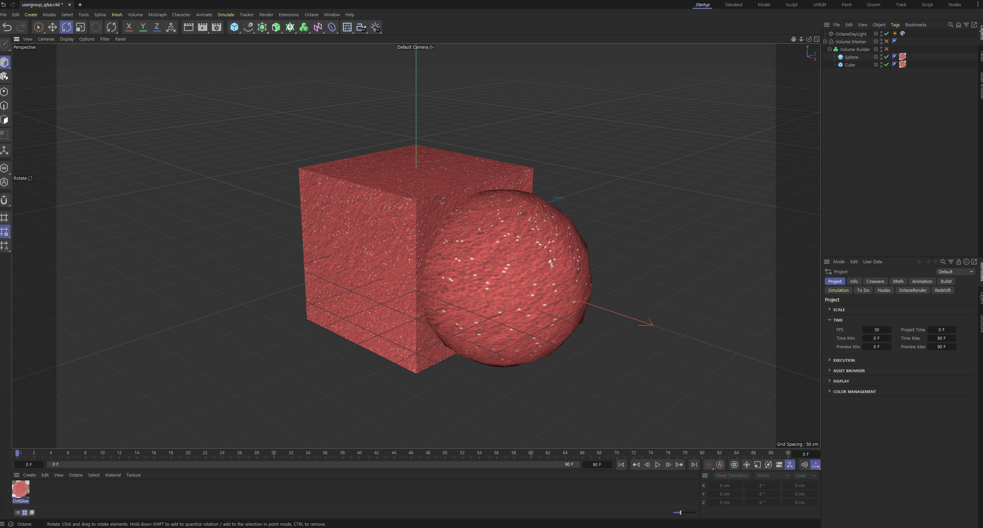Select the OctGlos material thumbnail
983x528 pixels.
click(x=21, y=489)
